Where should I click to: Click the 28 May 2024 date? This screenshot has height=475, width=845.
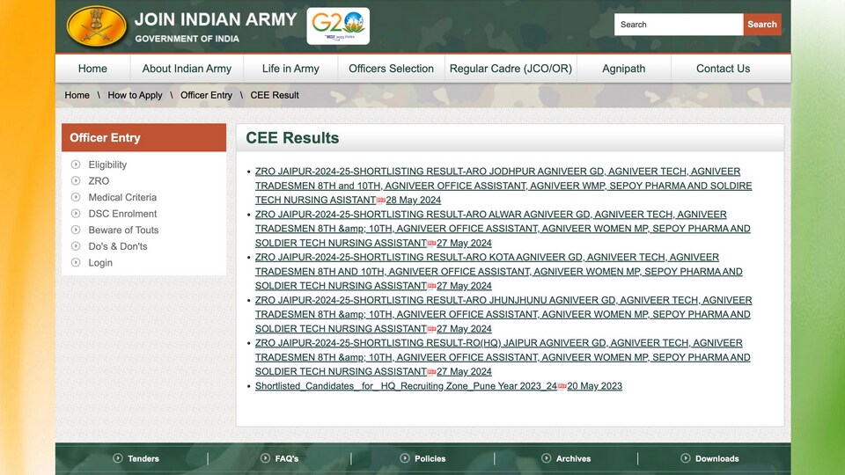tap(414, 200)
